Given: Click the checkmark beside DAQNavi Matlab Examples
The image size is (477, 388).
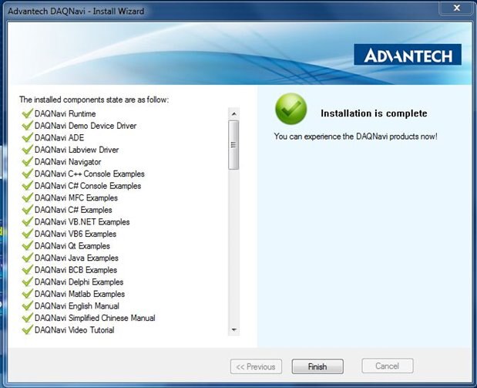Looking at the screenshot, I should pyautogui.click(x=27, y=294).
